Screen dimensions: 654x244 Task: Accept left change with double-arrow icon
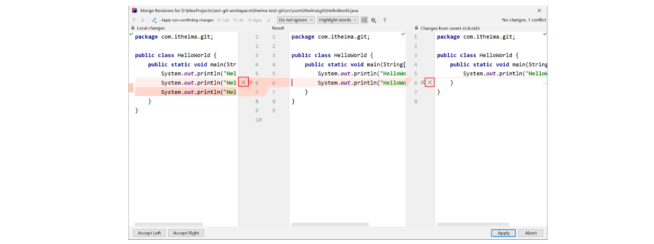tap(251, 82)
